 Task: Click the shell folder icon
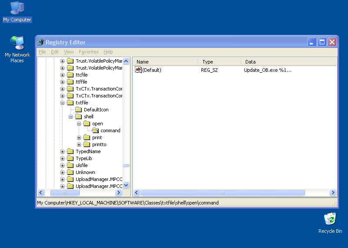79,117
